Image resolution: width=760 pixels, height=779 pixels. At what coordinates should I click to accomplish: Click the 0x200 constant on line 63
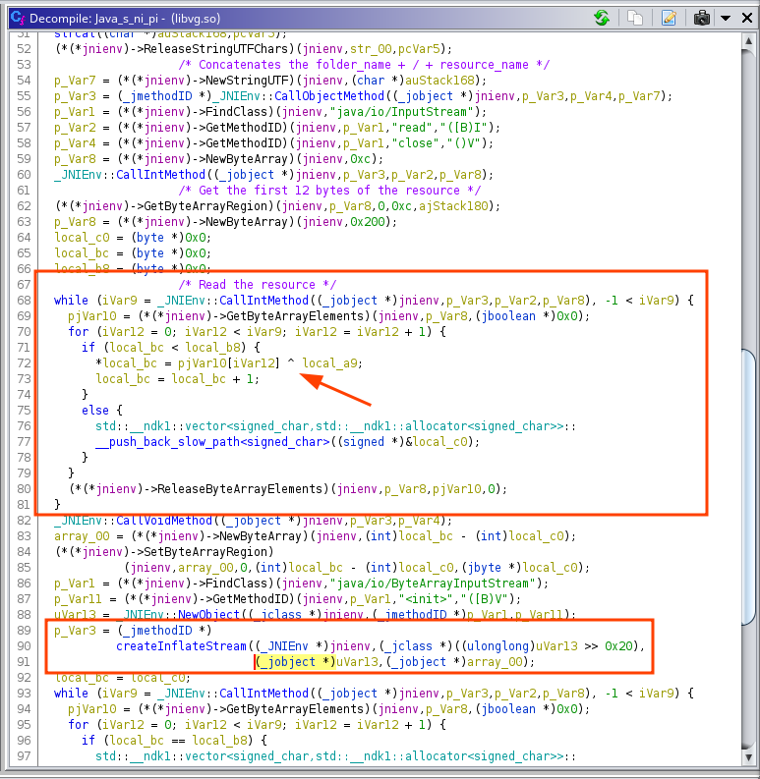[x=367, y=222]
